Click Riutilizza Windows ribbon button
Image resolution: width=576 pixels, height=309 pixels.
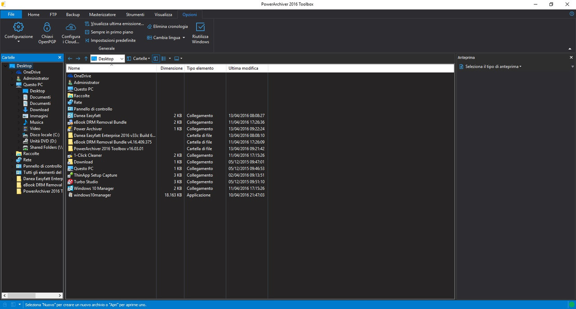click(200, 32)
